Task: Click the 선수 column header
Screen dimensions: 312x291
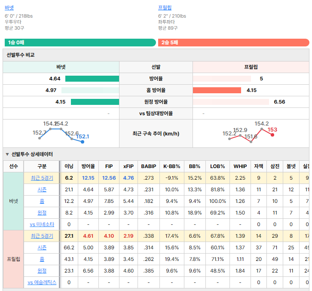Action: pos(13,166)
